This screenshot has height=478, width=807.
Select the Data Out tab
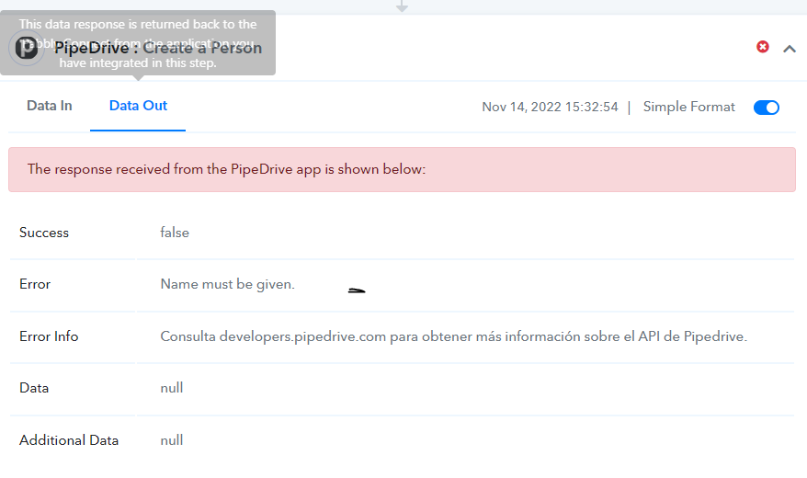click(x=138, y=106)
